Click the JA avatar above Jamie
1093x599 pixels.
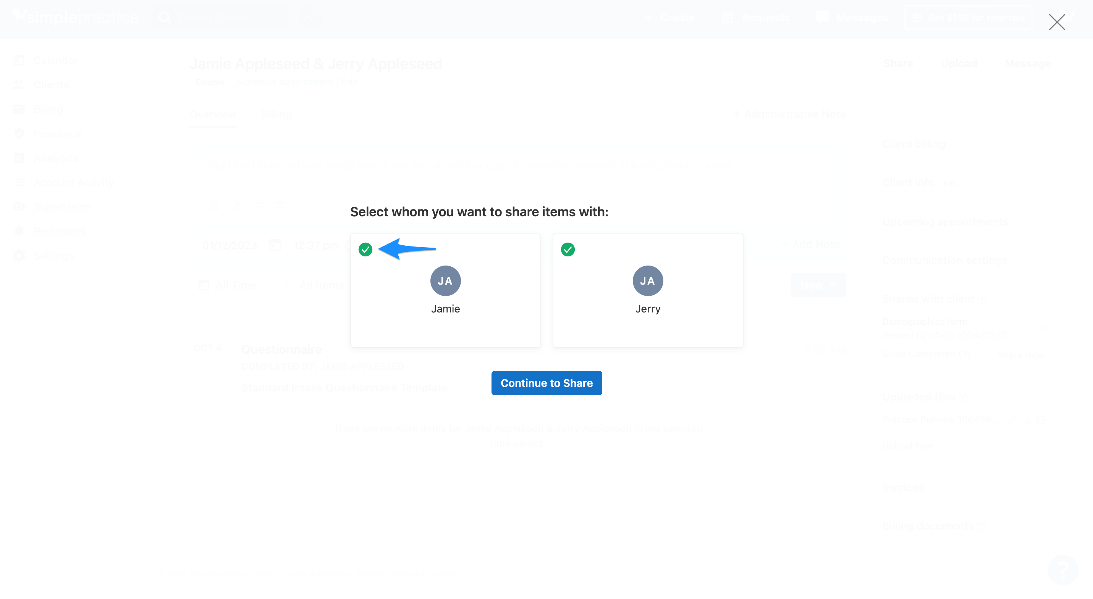click(446, 281)
